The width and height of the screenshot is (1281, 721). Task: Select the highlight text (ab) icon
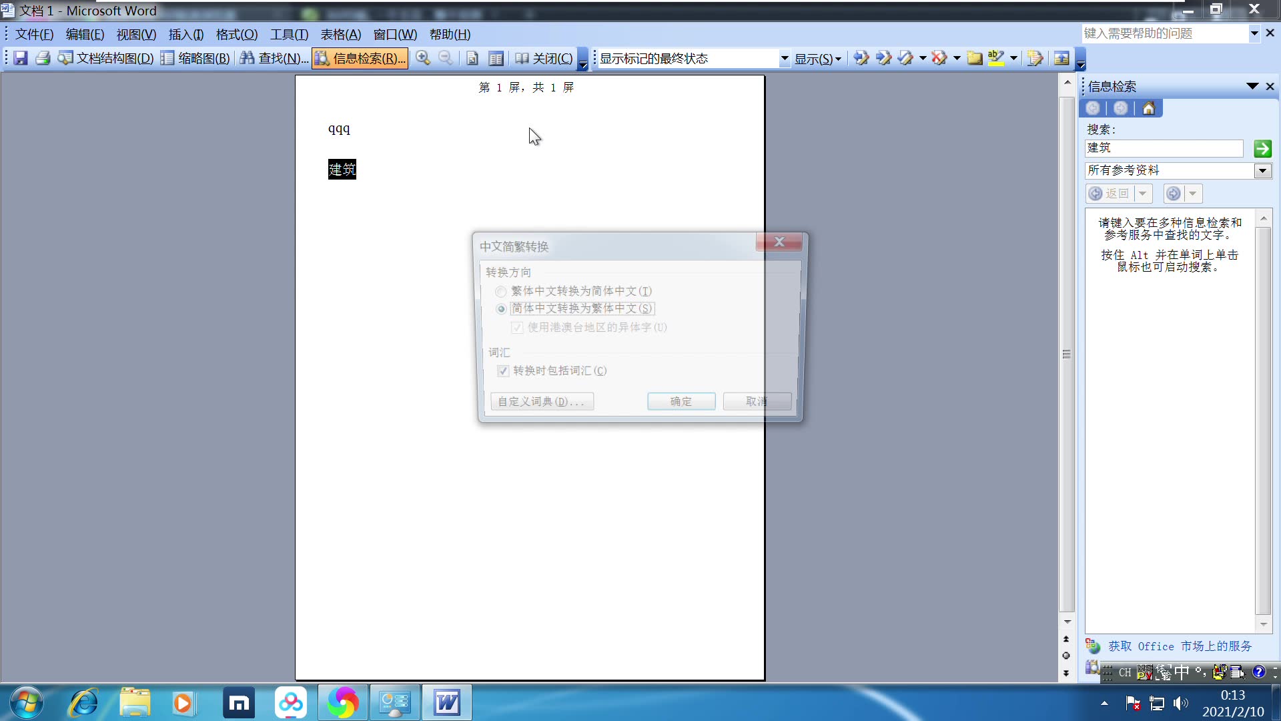(996, 58)
